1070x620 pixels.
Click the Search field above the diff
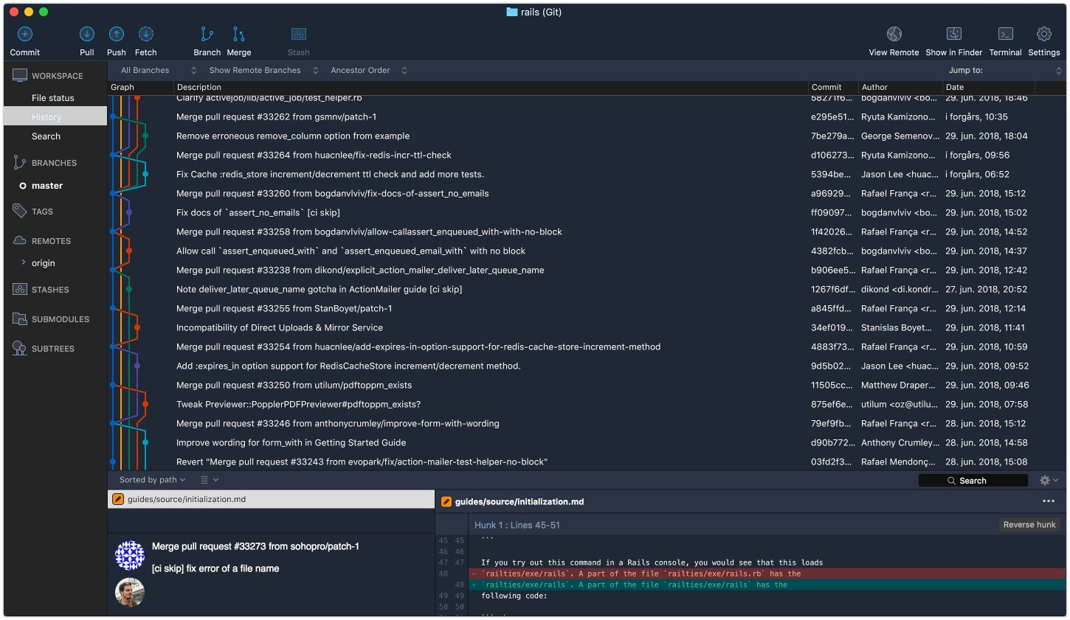(x=973, y=481)
